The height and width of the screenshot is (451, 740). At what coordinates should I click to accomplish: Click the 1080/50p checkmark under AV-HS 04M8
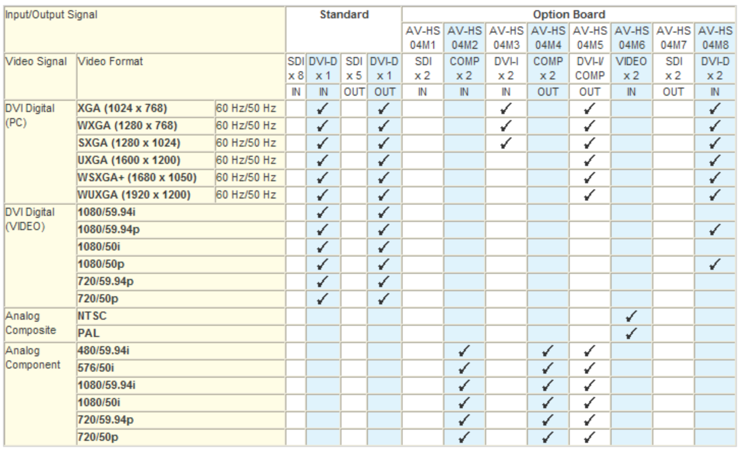coord(715,264)
